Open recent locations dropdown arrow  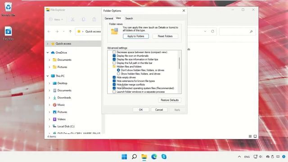(63, 31)
